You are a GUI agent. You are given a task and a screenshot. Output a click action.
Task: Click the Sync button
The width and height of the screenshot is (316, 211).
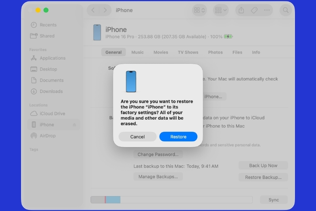pos(274,200)
